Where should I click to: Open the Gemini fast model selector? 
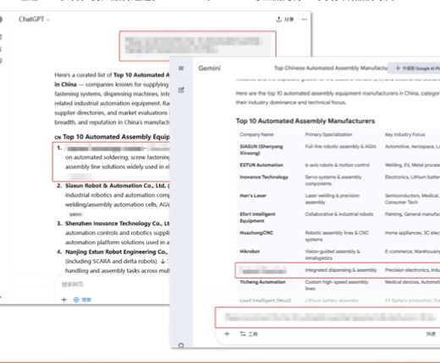(x=432, y=334)
